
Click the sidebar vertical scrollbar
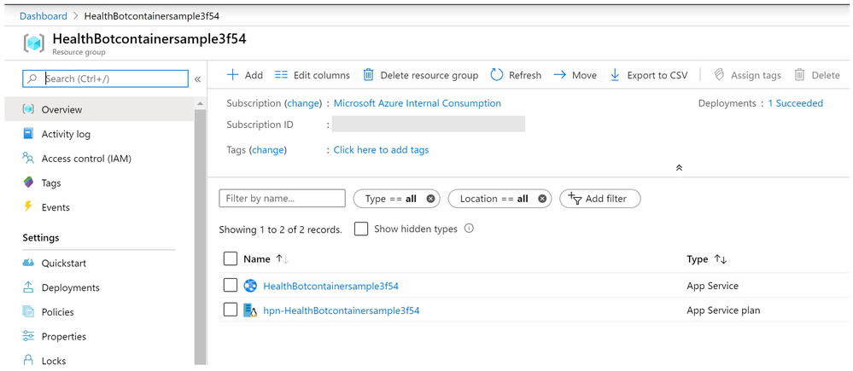pos(200,236)
